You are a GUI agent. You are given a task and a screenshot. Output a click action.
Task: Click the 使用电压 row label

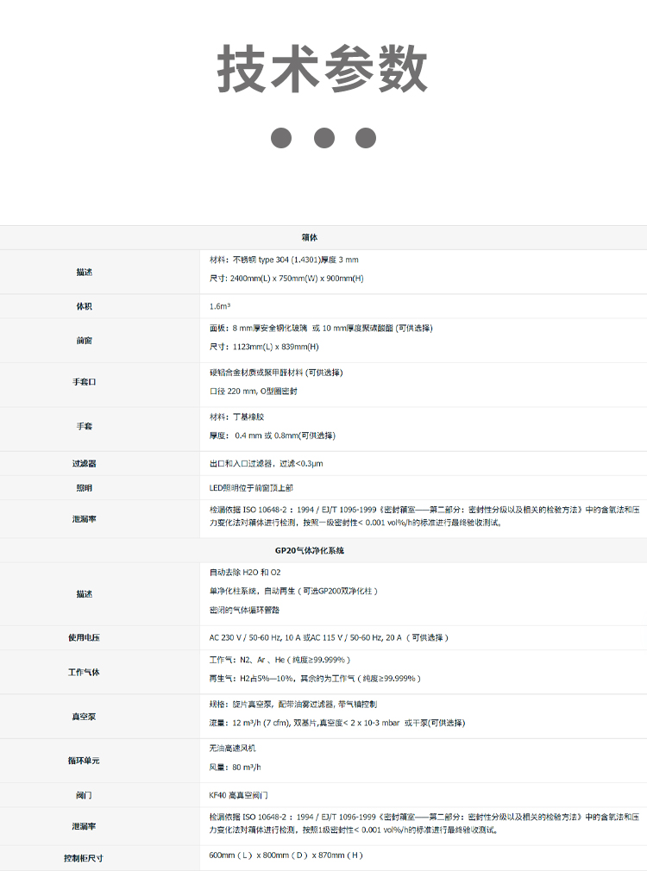[x=84, y=638]
